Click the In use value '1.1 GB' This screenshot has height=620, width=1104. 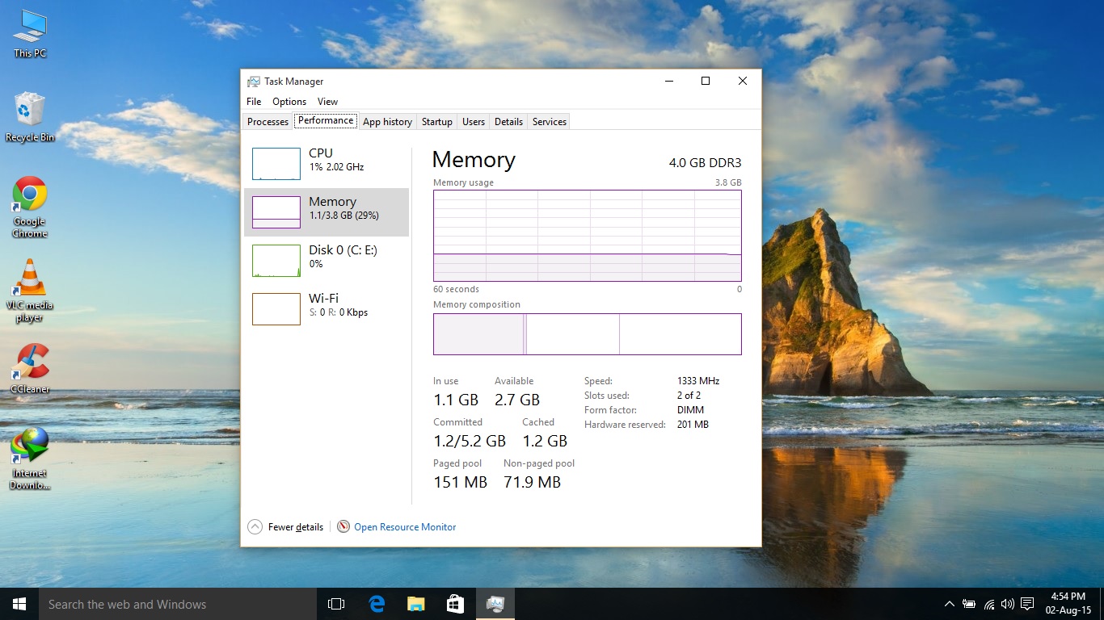[x=456, y=400]
